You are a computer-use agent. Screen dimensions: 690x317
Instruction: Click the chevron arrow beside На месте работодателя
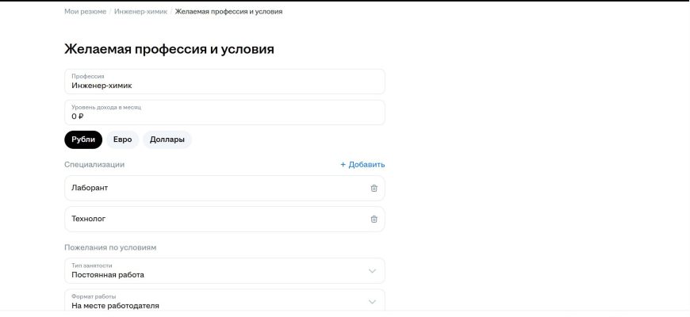point(372,301)
